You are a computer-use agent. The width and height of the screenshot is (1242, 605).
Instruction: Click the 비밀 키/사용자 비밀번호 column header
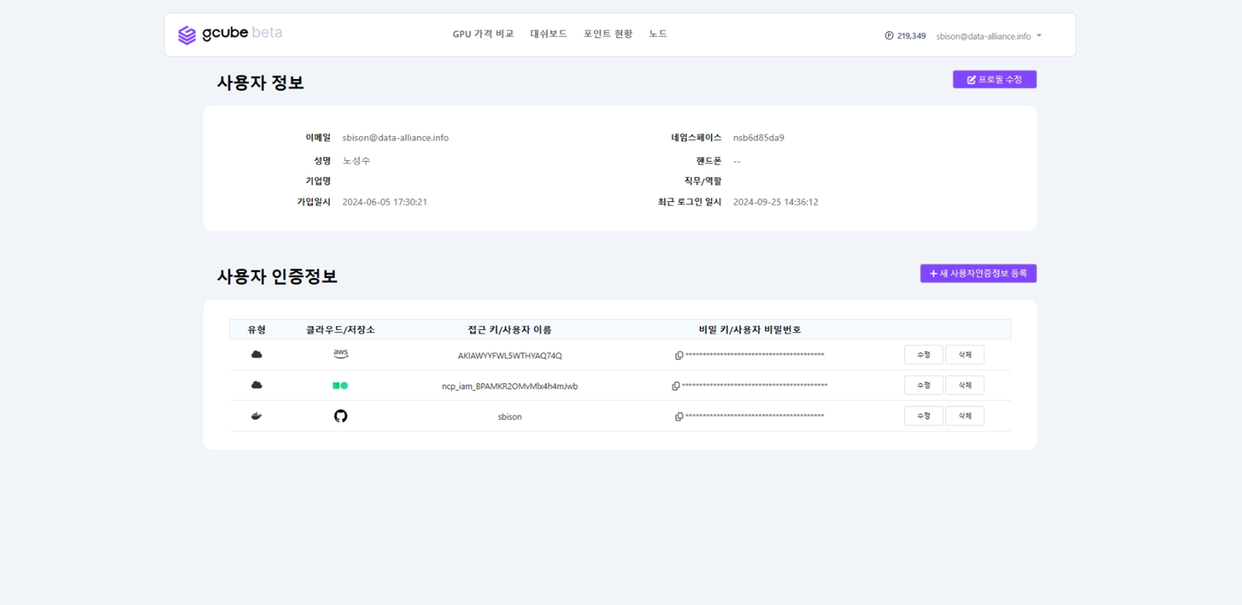(750, 329)
